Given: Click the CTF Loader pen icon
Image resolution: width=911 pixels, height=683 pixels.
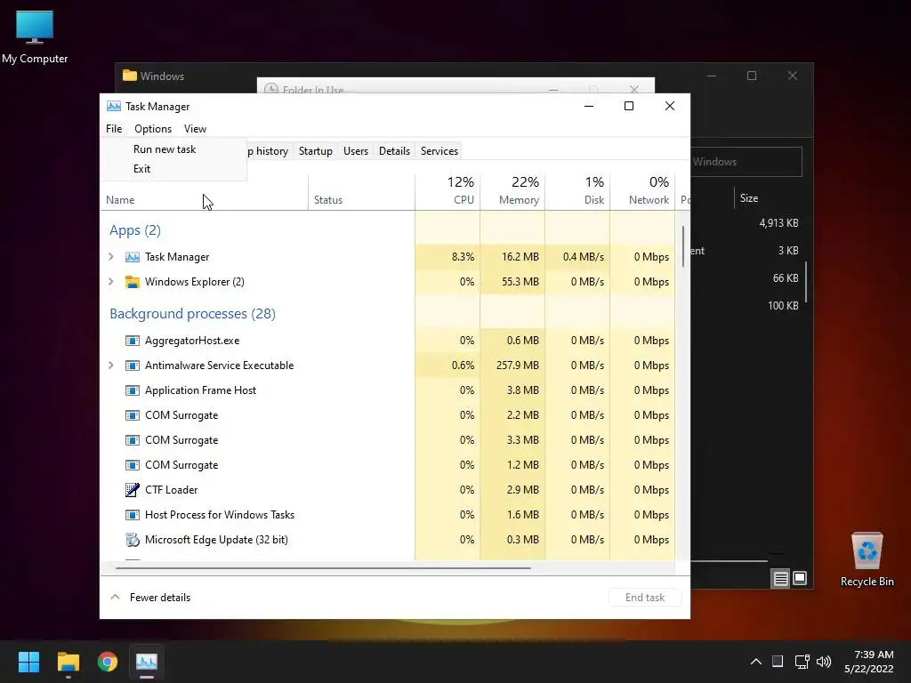Looking at the screenshot, I should pos(133,490).
